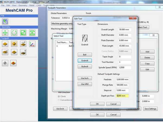This screenshot has width=163, height=122.
Task: Open the CAM menu
Action: point(39,5)
